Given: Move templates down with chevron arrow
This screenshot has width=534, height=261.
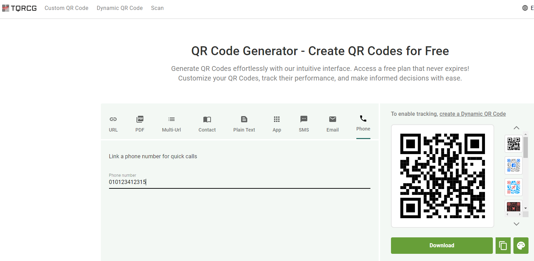Looking at the screenshot, I should (x=517, y=224).
